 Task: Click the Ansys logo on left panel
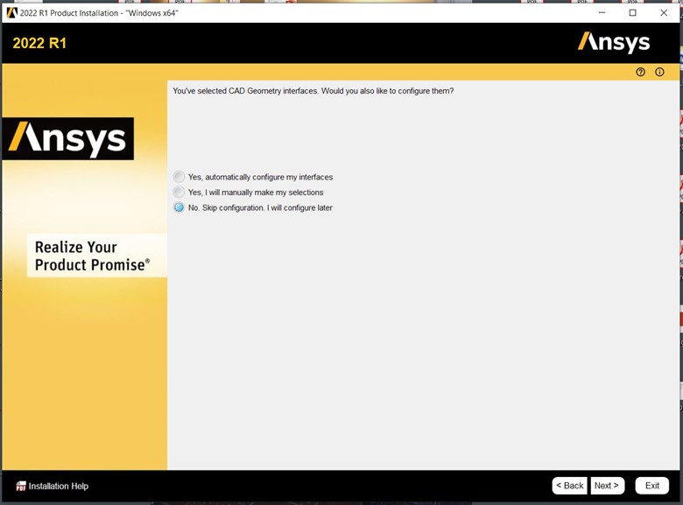click(68, 138)
